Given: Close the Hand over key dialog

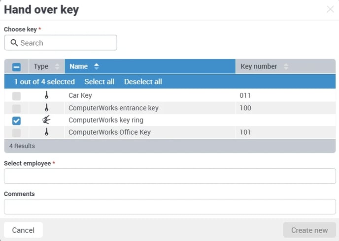Looking at the screenshot, I should click(330, 9).
